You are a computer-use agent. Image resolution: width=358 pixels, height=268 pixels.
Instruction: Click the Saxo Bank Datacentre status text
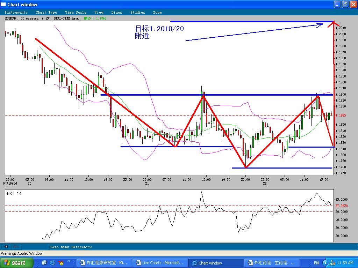pyautogui.click(x=71, y=247)
